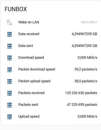Screen dimensions: 101x130
Task: Open the Data received entity details
Action: (29, 34)
